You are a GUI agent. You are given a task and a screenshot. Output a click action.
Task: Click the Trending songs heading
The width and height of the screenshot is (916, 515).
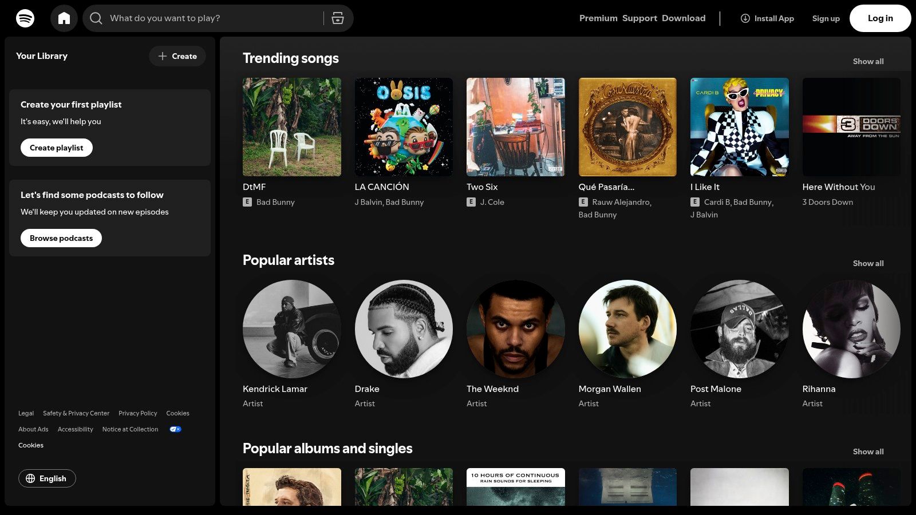[291, 58]
